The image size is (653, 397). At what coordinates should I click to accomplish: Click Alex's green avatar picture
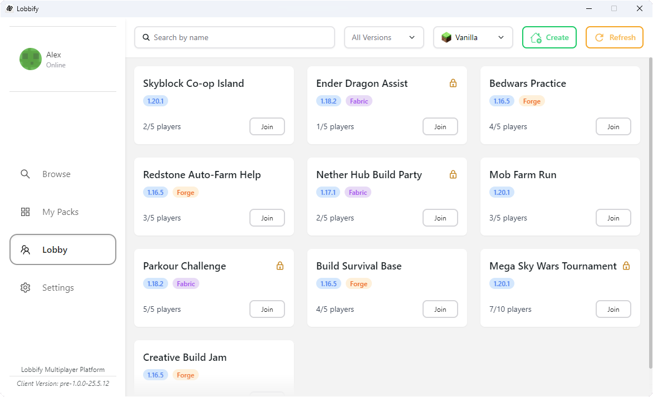pos(31,59)
